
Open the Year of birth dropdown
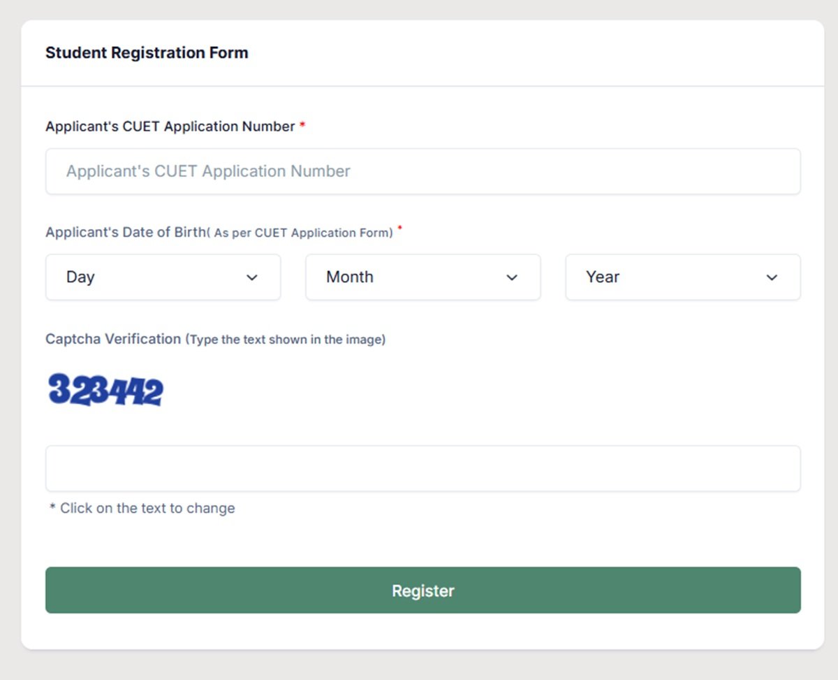coord(683,277)
